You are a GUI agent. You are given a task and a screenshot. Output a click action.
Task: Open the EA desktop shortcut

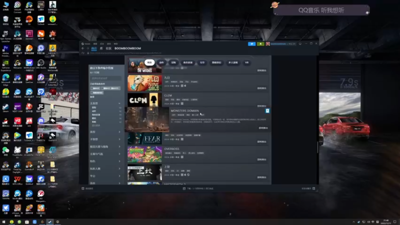click(29, 21)
